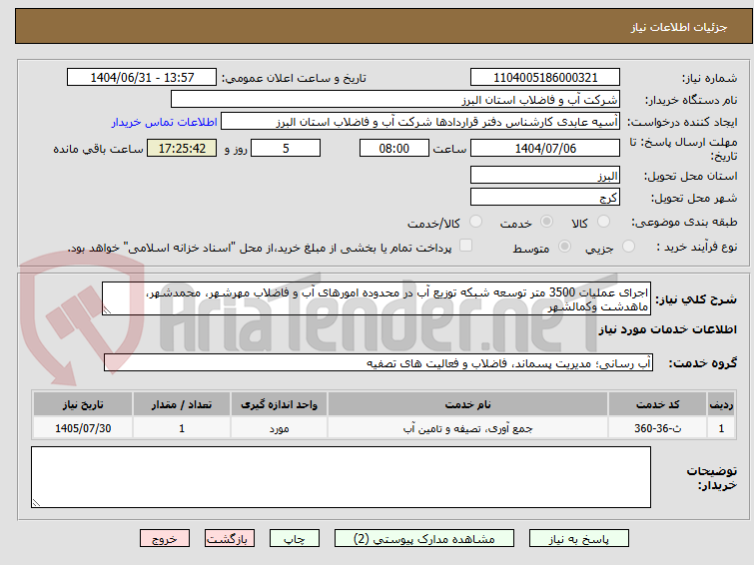The image size is (754, 565).
Task: Click the شماره نیاز number field
Action: pyautogui.click(x=545, y=78)
